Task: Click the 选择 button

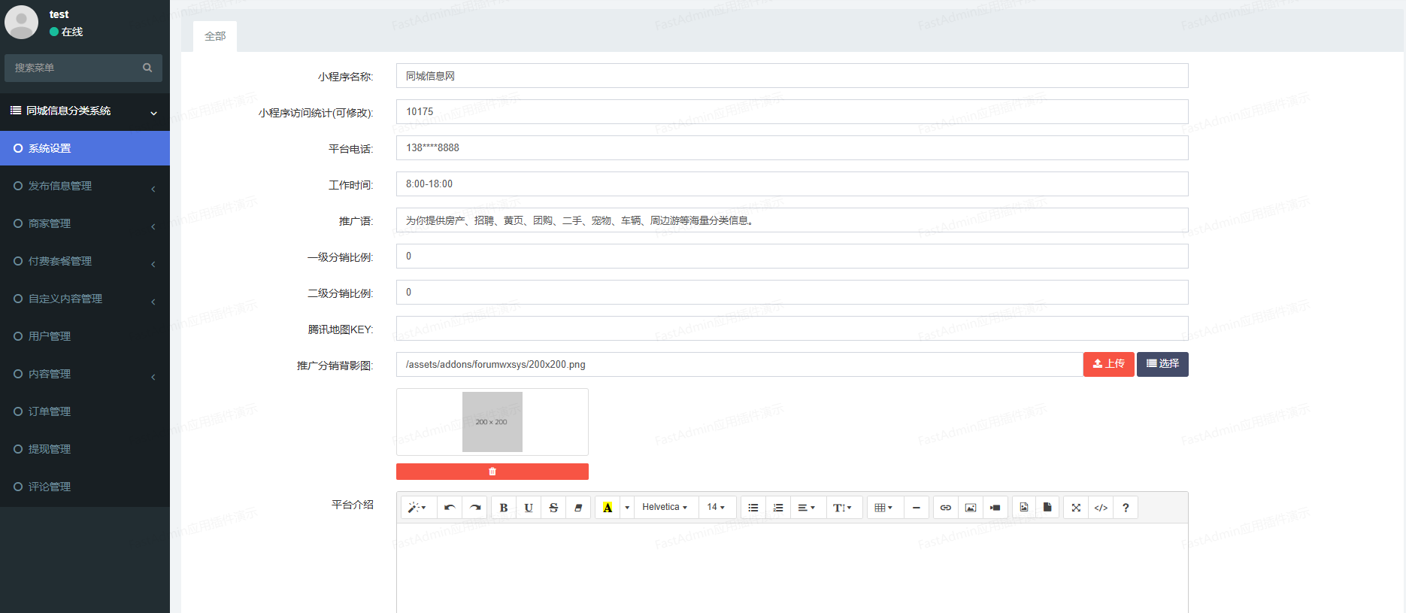Action: (1162, 364)
